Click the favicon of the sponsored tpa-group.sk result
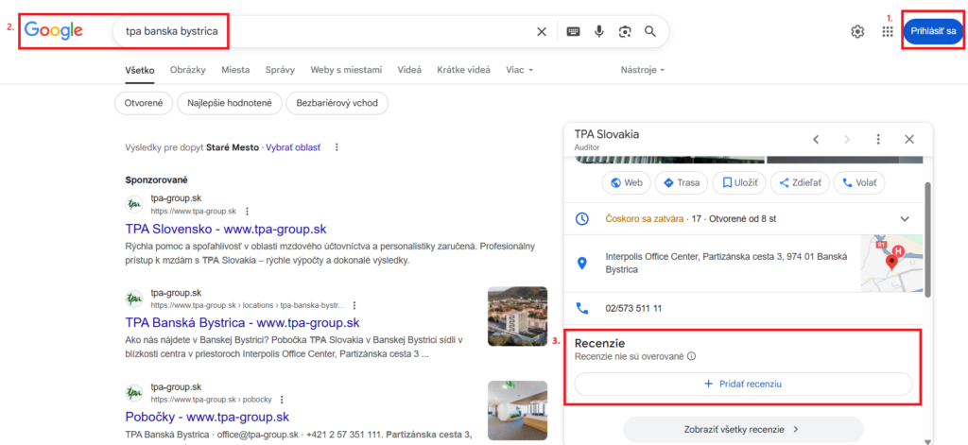The width and height of the screenshot is (968, 445). point(134,204)
